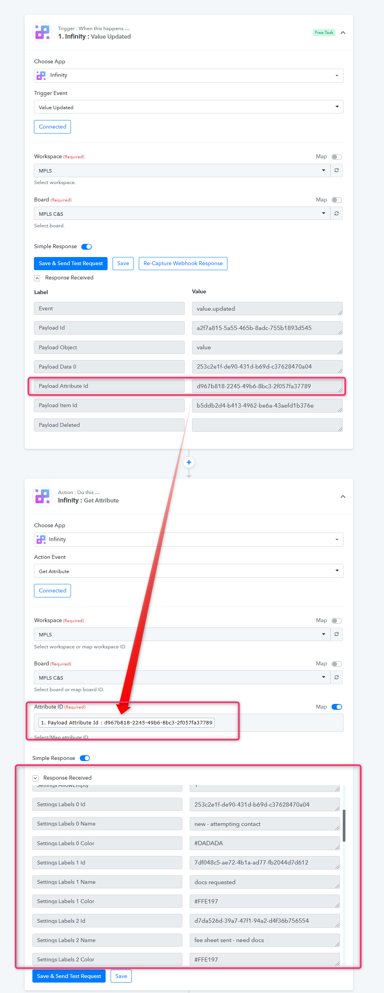Toggle the trigger Workspace Map switch
384x993 pixels.
pos(337,157)
